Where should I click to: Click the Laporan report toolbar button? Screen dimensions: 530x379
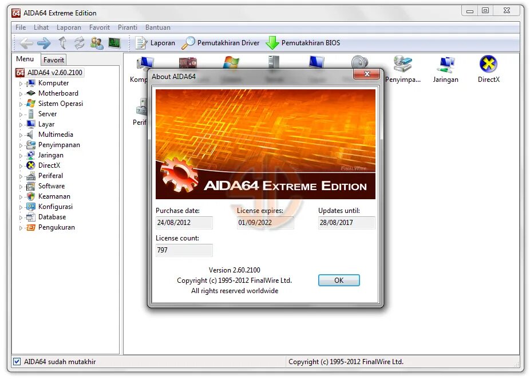(155, 43)
